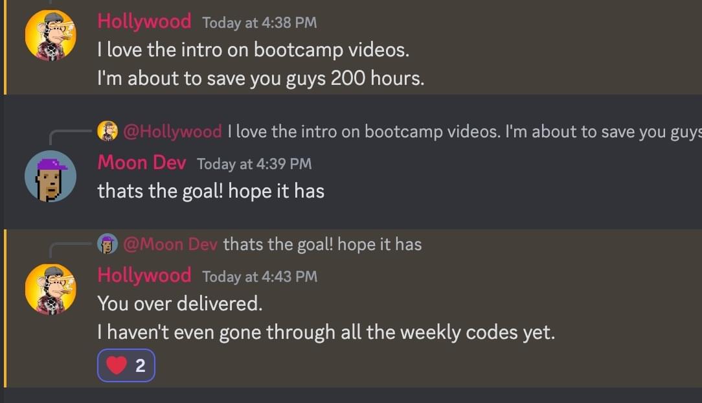The height and width of the screenshot is (403, 702).
Task: Jump to replied message about bootcamp videos
Action: click(x=464, y=132)
